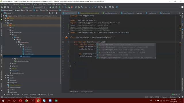The image size is (184, 103).
Task: Open the Build menu
Action: click(x=40, y=4)
